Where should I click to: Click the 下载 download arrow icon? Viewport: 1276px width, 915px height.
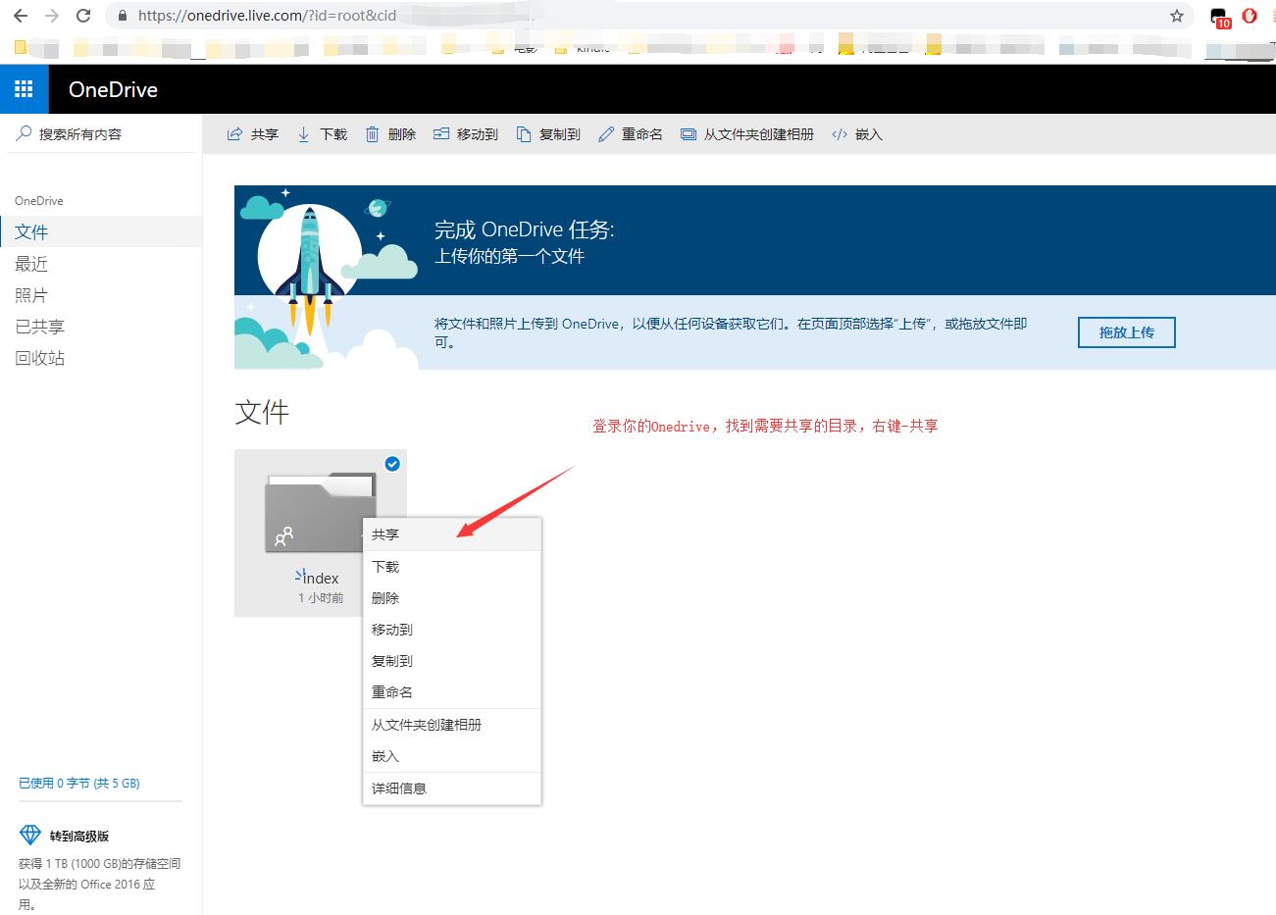tap(303, 134)
